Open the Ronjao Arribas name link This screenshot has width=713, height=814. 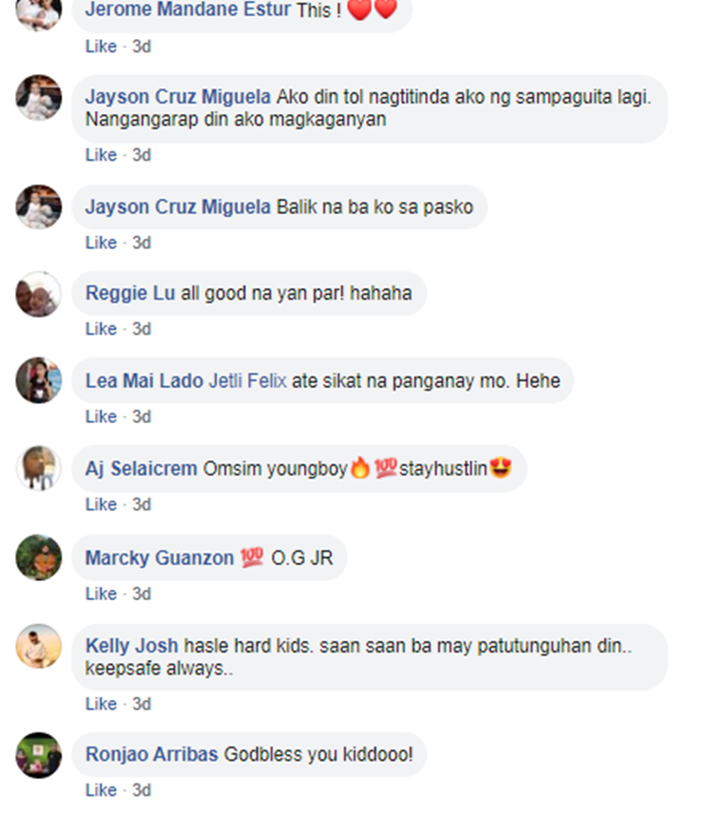151,754
